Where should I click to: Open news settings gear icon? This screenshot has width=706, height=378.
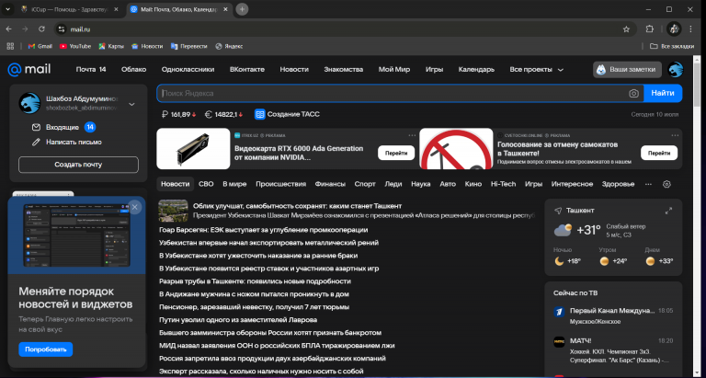[x=666, y=184]
